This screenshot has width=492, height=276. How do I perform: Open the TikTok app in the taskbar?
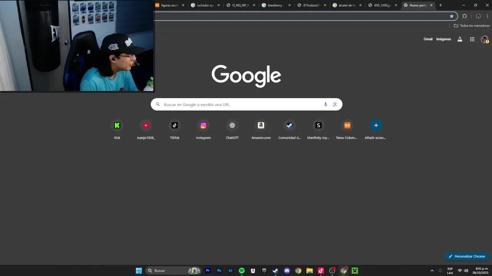tap(321, 271)
